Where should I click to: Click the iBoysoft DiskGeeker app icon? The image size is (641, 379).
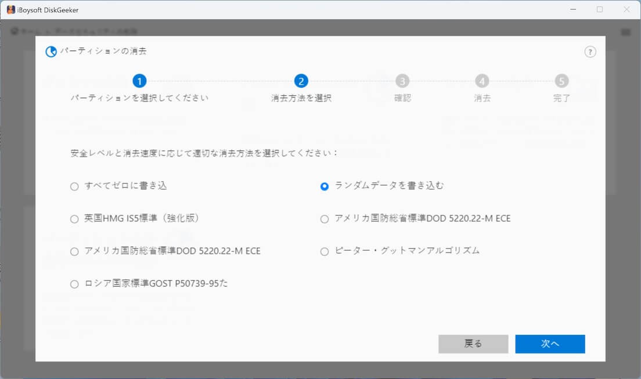pyautogui.click(x=10, y=9)
